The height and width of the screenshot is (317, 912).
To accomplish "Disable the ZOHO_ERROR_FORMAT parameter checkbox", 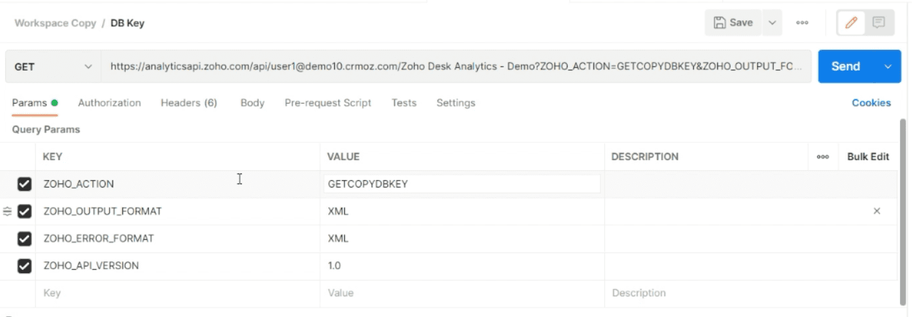I will 25,239.
